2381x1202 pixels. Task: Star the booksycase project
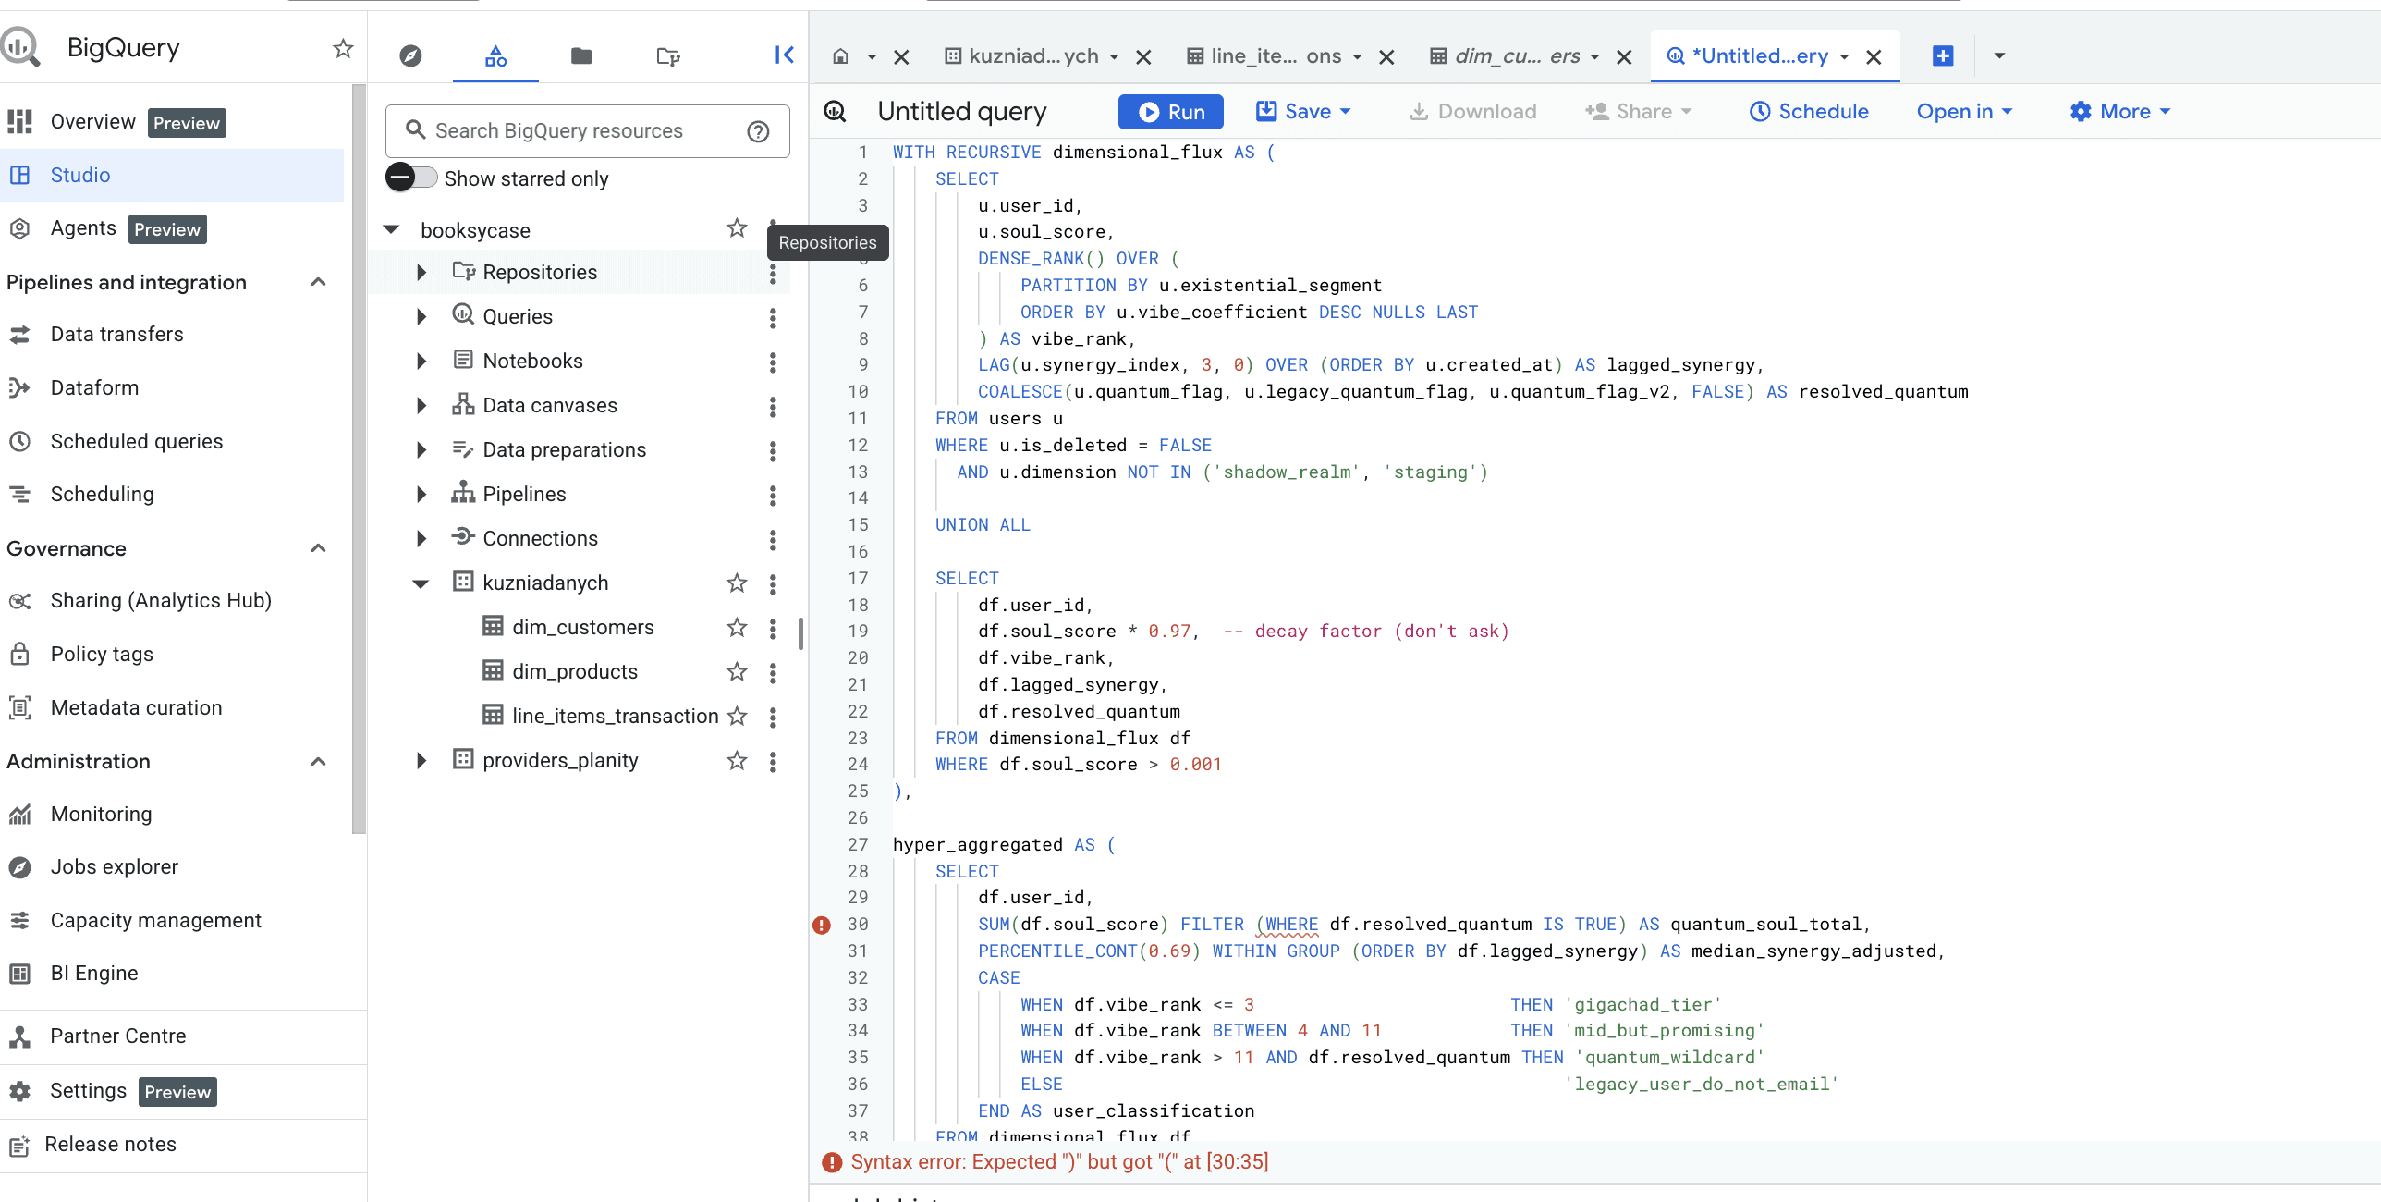click(x=737, y=228)
